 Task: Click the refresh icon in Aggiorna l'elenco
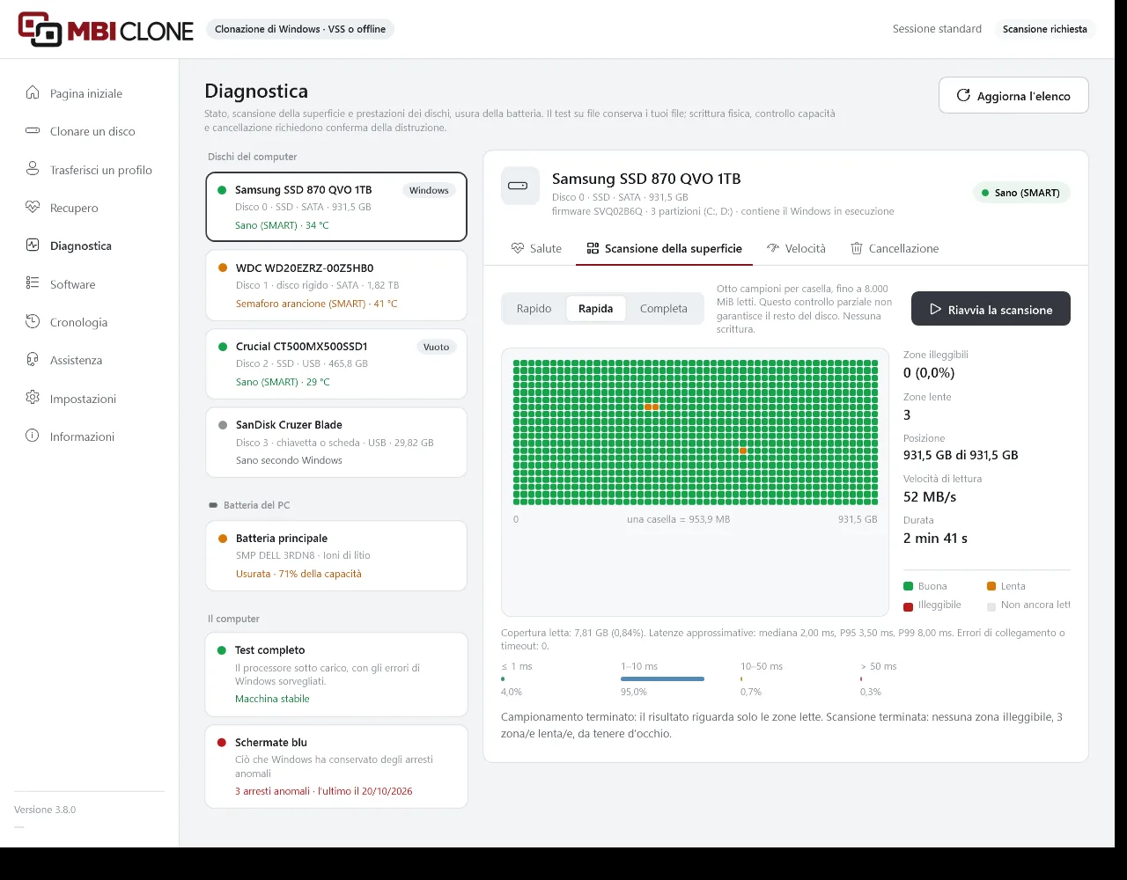(963, 95)
